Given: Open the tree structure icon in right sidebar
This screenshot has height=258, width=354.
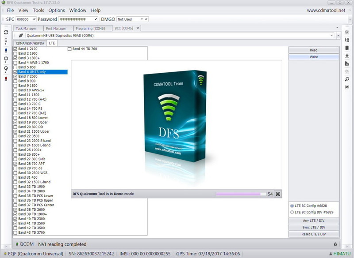Looking at the screenshot, I should [x=347, y=40].
